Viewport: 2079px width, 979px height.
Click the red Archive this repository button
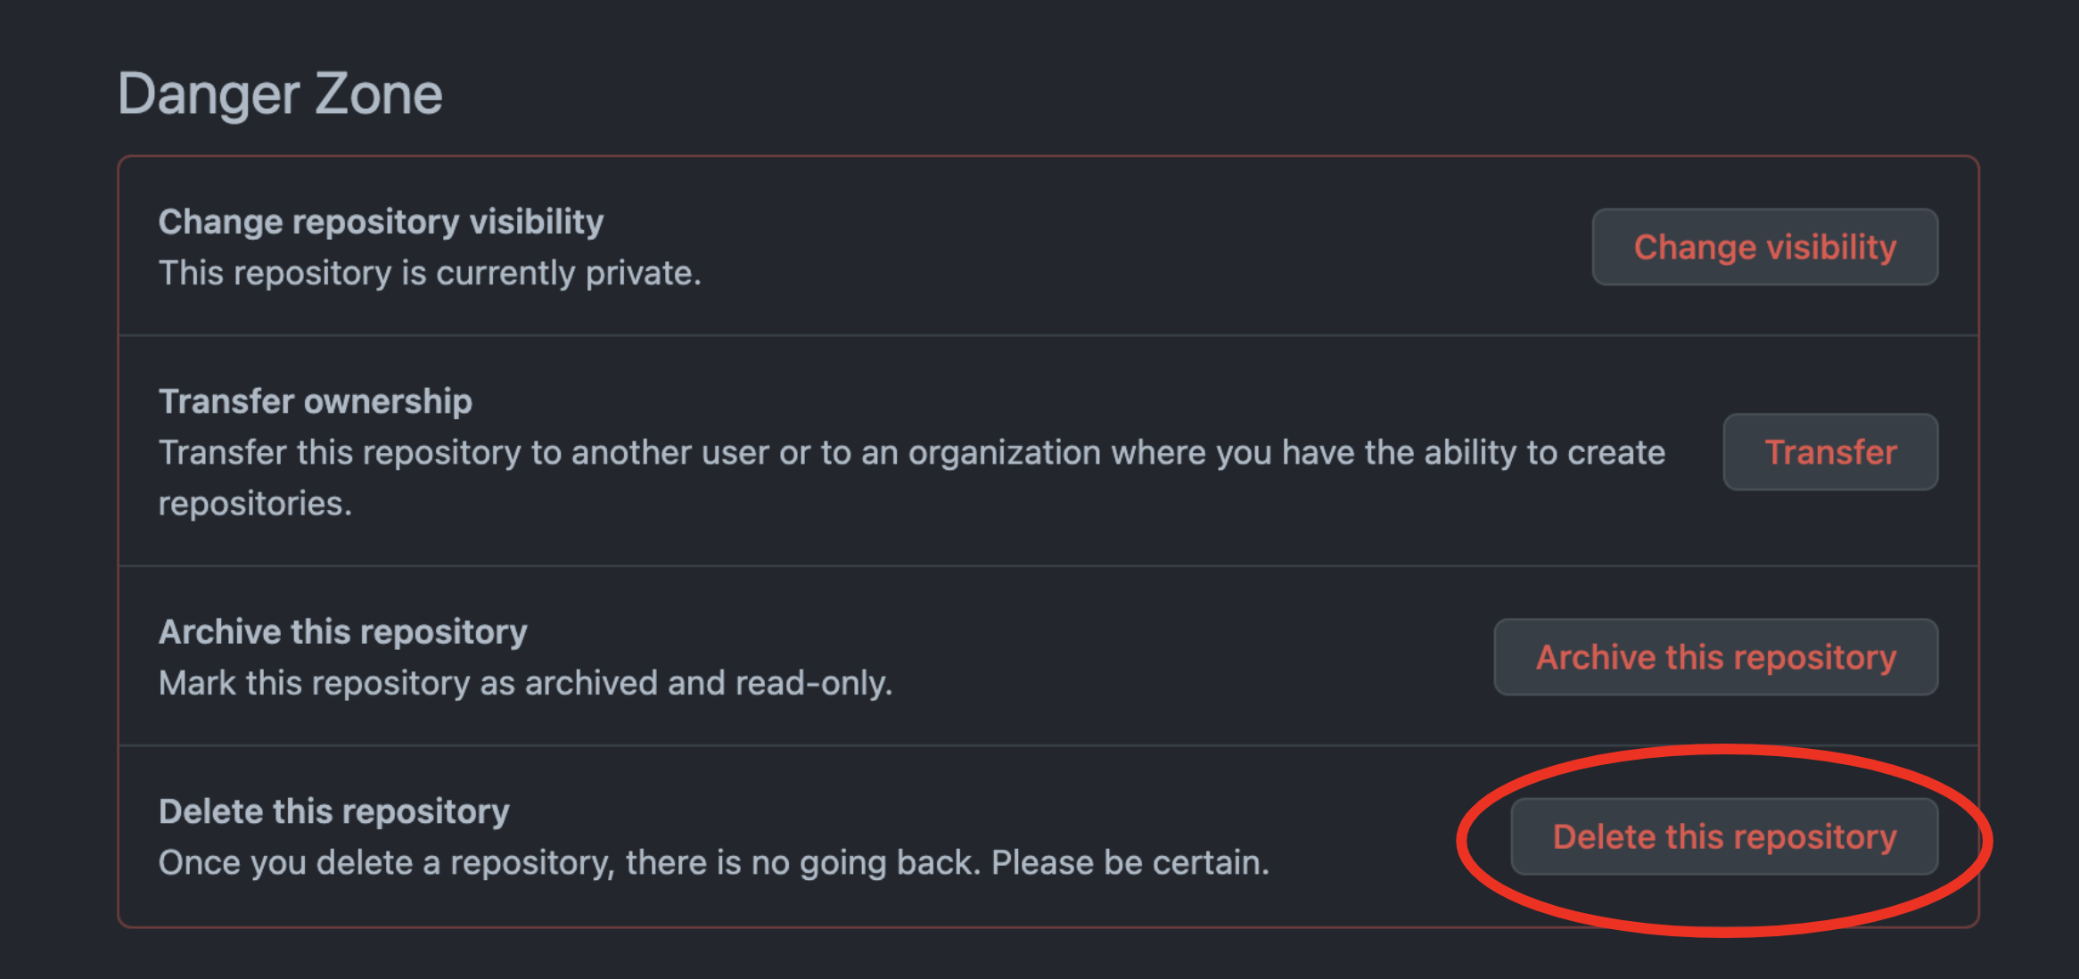[1715, 657]
